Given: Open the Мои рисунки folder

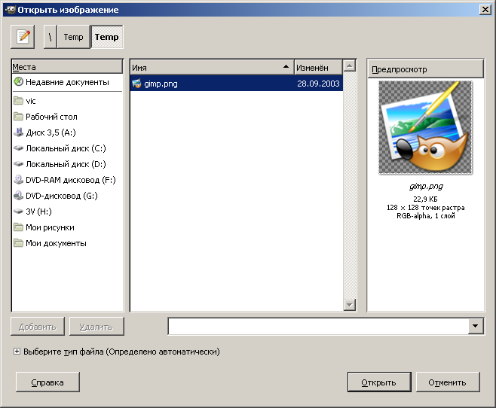Looking at the screenshot, I should (50, 227).
